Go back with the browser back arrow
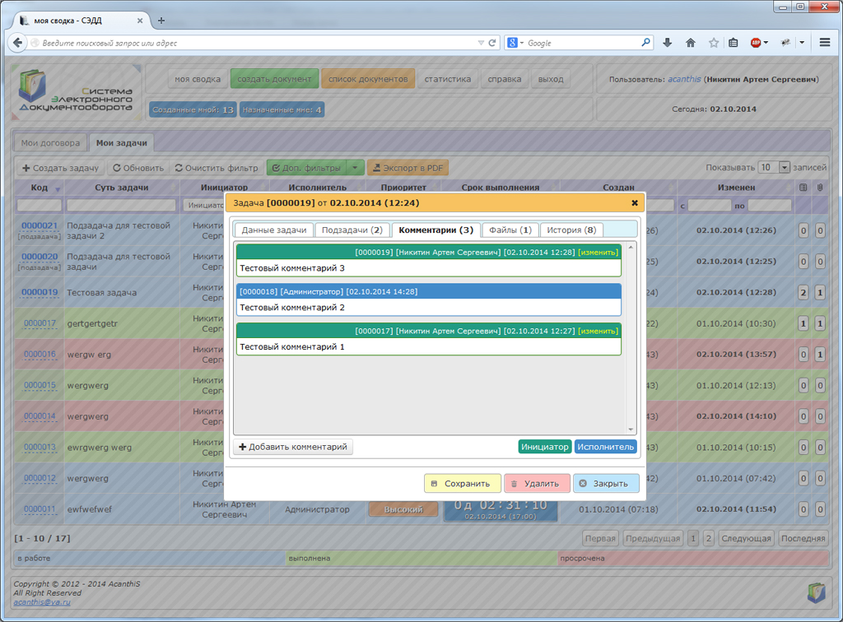The image size is (843, 622). tap(17, 43)
